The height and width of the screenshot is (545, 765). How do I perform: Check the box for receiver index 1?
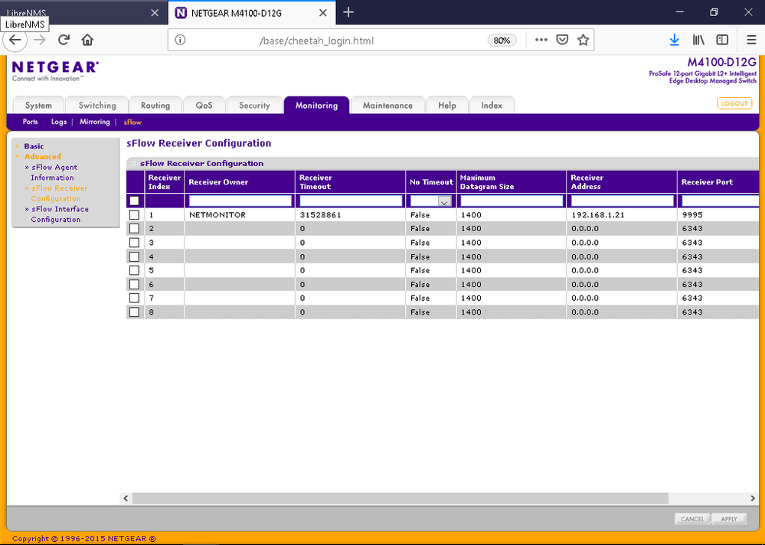(135, 215)
